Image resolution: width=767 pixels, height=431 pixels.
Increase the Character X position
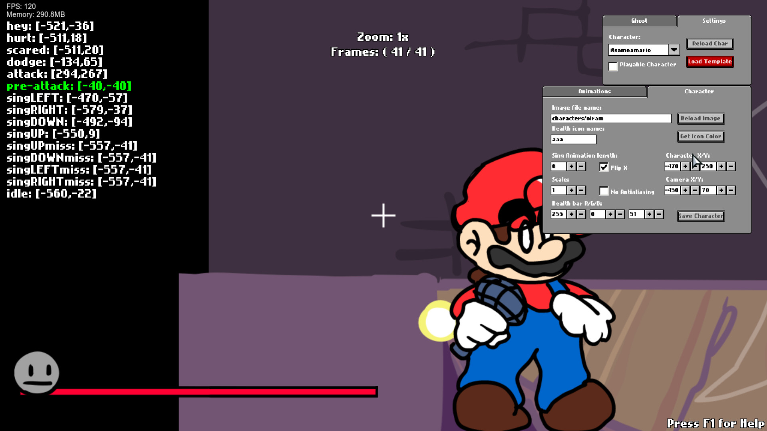click(x=685, y=166)
